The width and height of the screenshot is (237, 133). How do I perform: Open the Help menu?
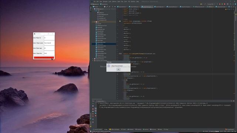pos(137,1)
